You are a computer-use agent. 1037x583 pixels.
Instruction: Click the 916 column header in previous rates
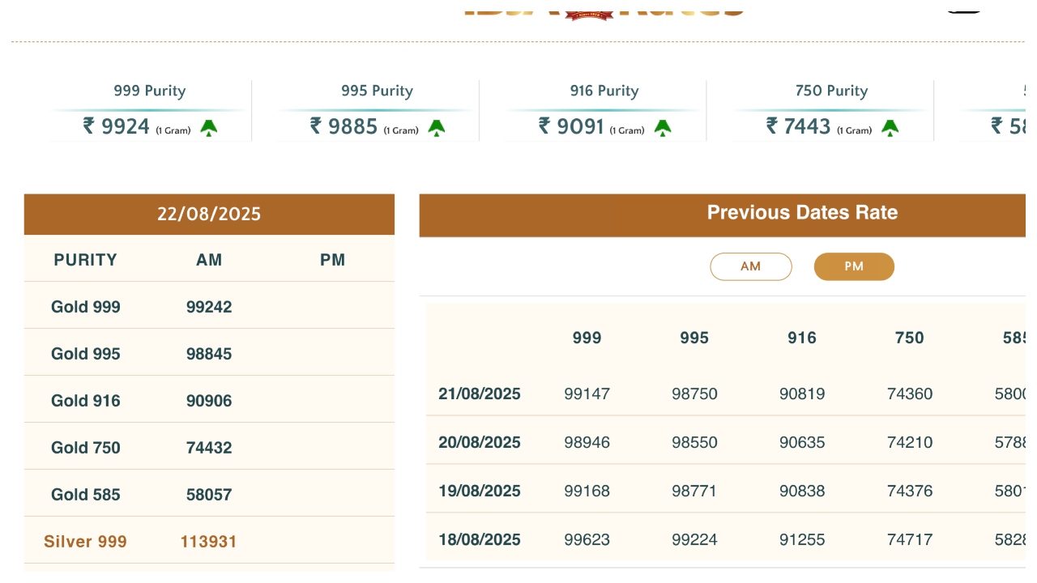pyautogui.click(x=802, y=338)
